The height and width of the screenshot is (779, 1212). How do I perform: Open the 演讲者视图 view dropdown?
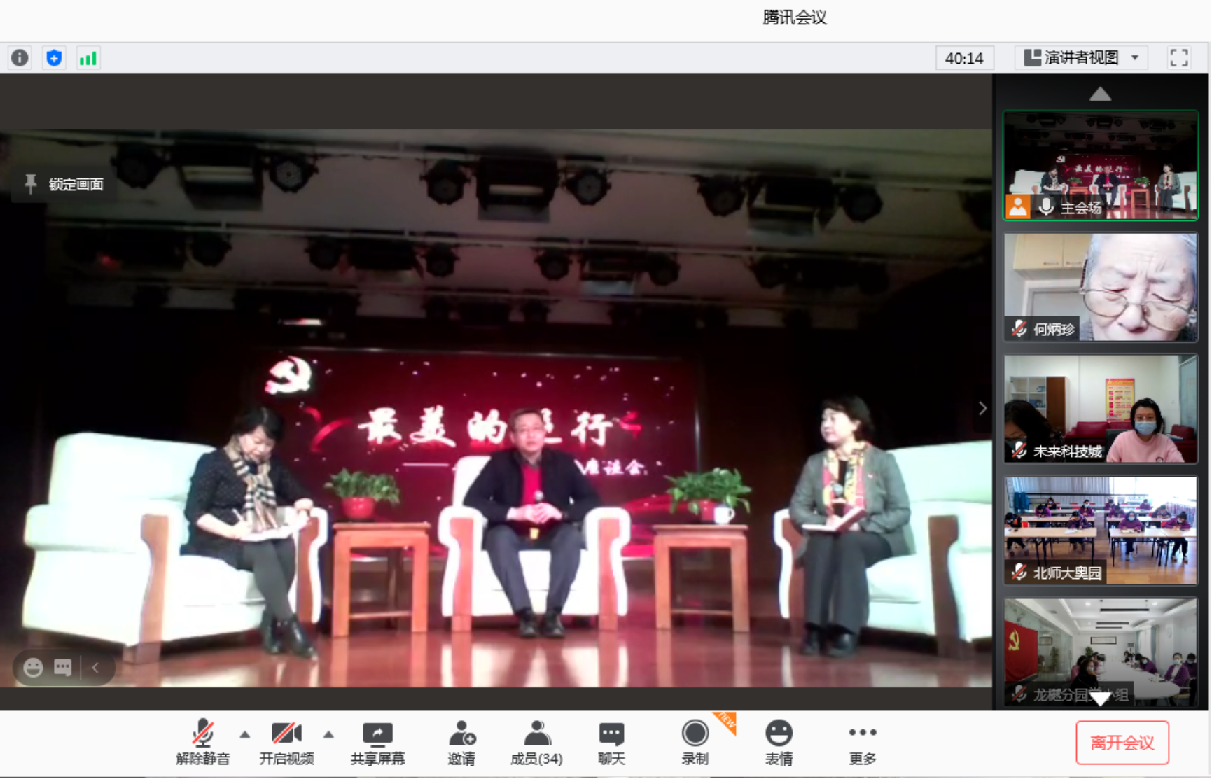(x=1080, y=57)
